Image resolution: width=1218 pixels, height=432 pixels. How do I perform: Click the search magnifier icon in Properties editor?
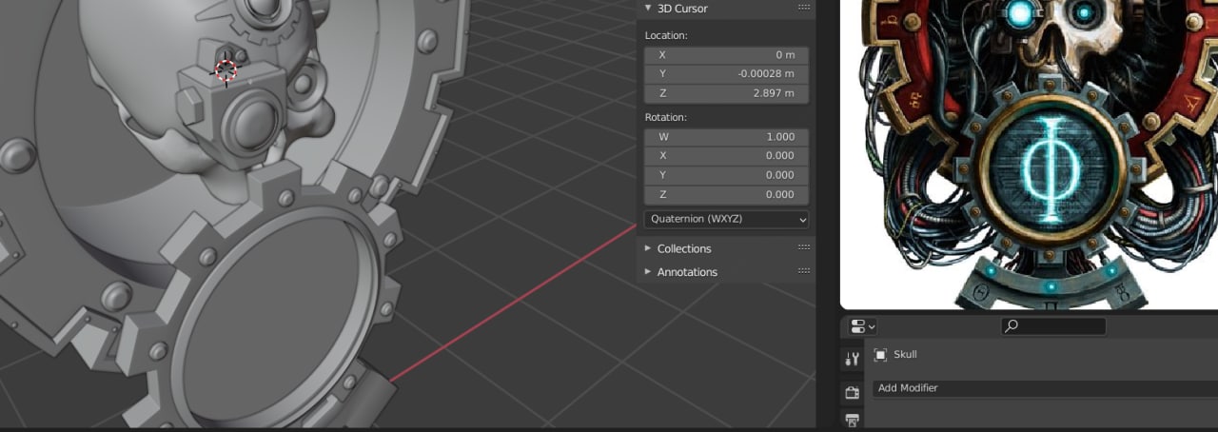click(1012, 326)
